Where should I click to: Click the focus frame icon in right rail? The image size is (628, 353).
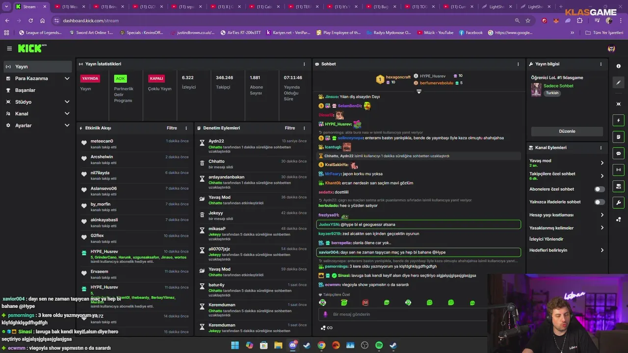tap(618, 104)
